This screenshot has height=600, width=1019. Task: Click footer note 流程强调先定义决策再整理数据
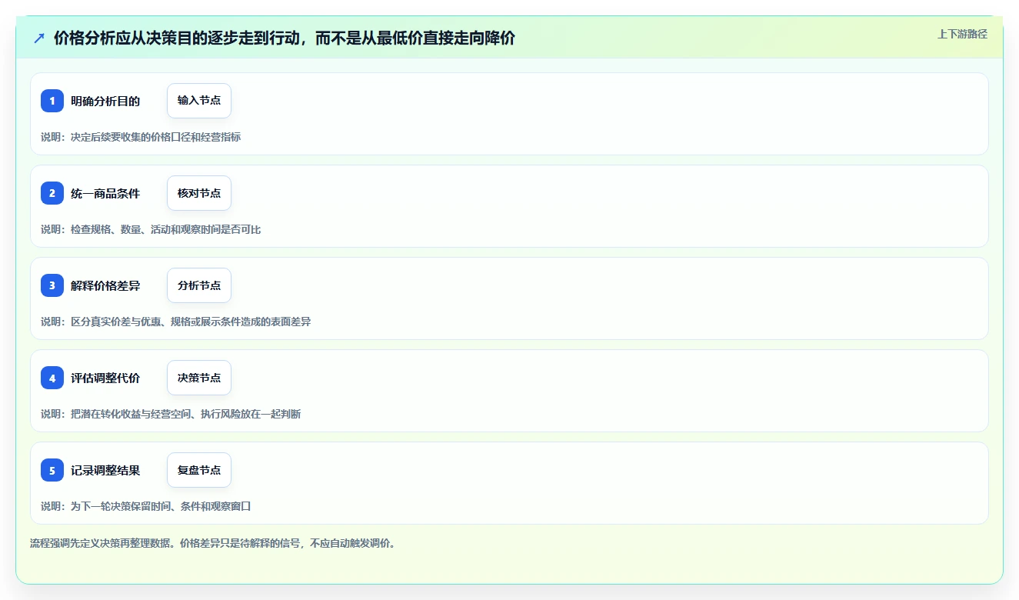(212, 543)
